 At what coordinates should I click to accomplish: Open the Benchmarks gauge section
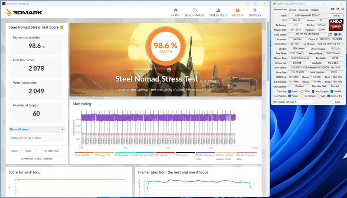[194, 13]
